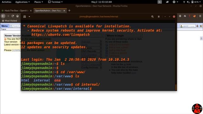Click the side panel tab at right page edge
The width and height of the screenshot is (203, 114).
201,38
